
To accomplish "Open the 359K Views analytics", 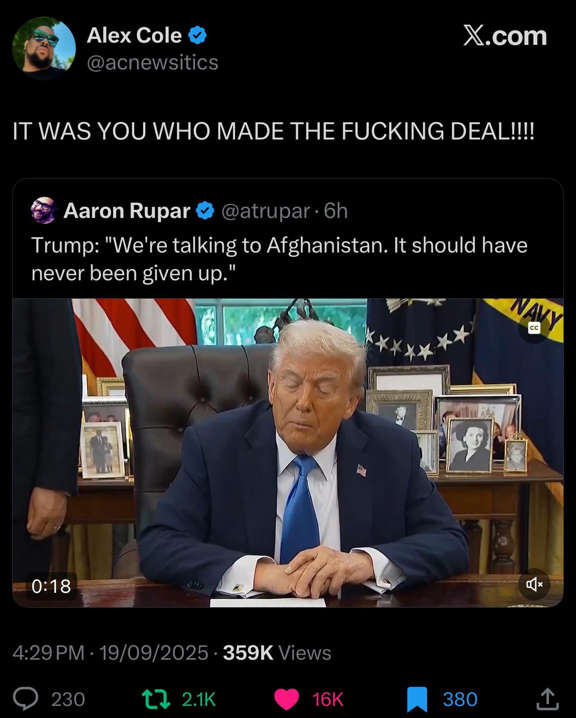I will 277,653.
